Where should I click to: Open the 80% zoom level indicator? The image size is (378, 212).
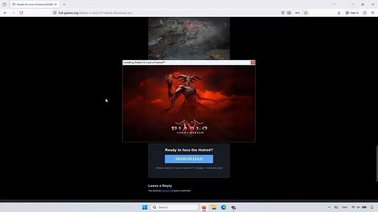(x=298, y=13)
